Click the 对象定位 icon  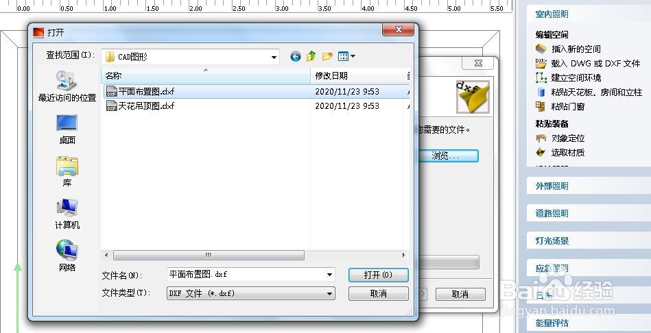pos(541,138)
